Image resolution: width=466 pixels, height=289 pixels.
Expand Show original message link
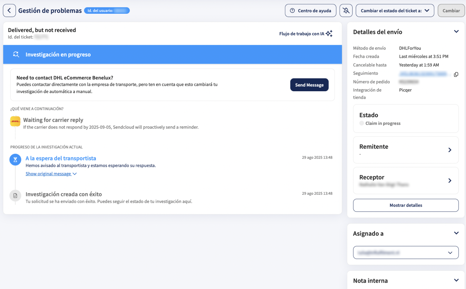(48, 174)
